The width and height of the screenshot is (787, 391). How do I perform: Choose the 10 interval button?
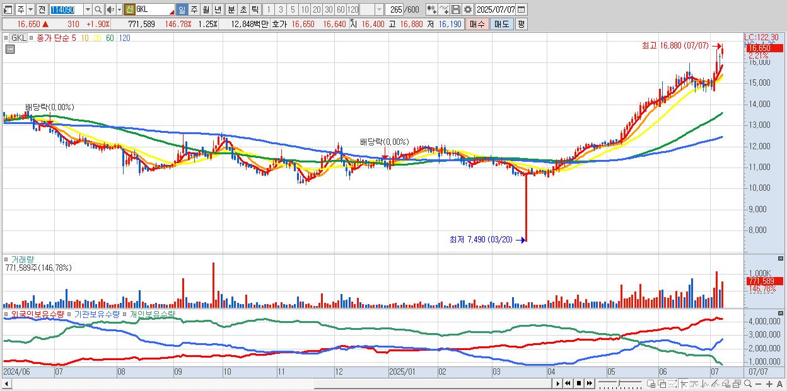tap(305, 9)
